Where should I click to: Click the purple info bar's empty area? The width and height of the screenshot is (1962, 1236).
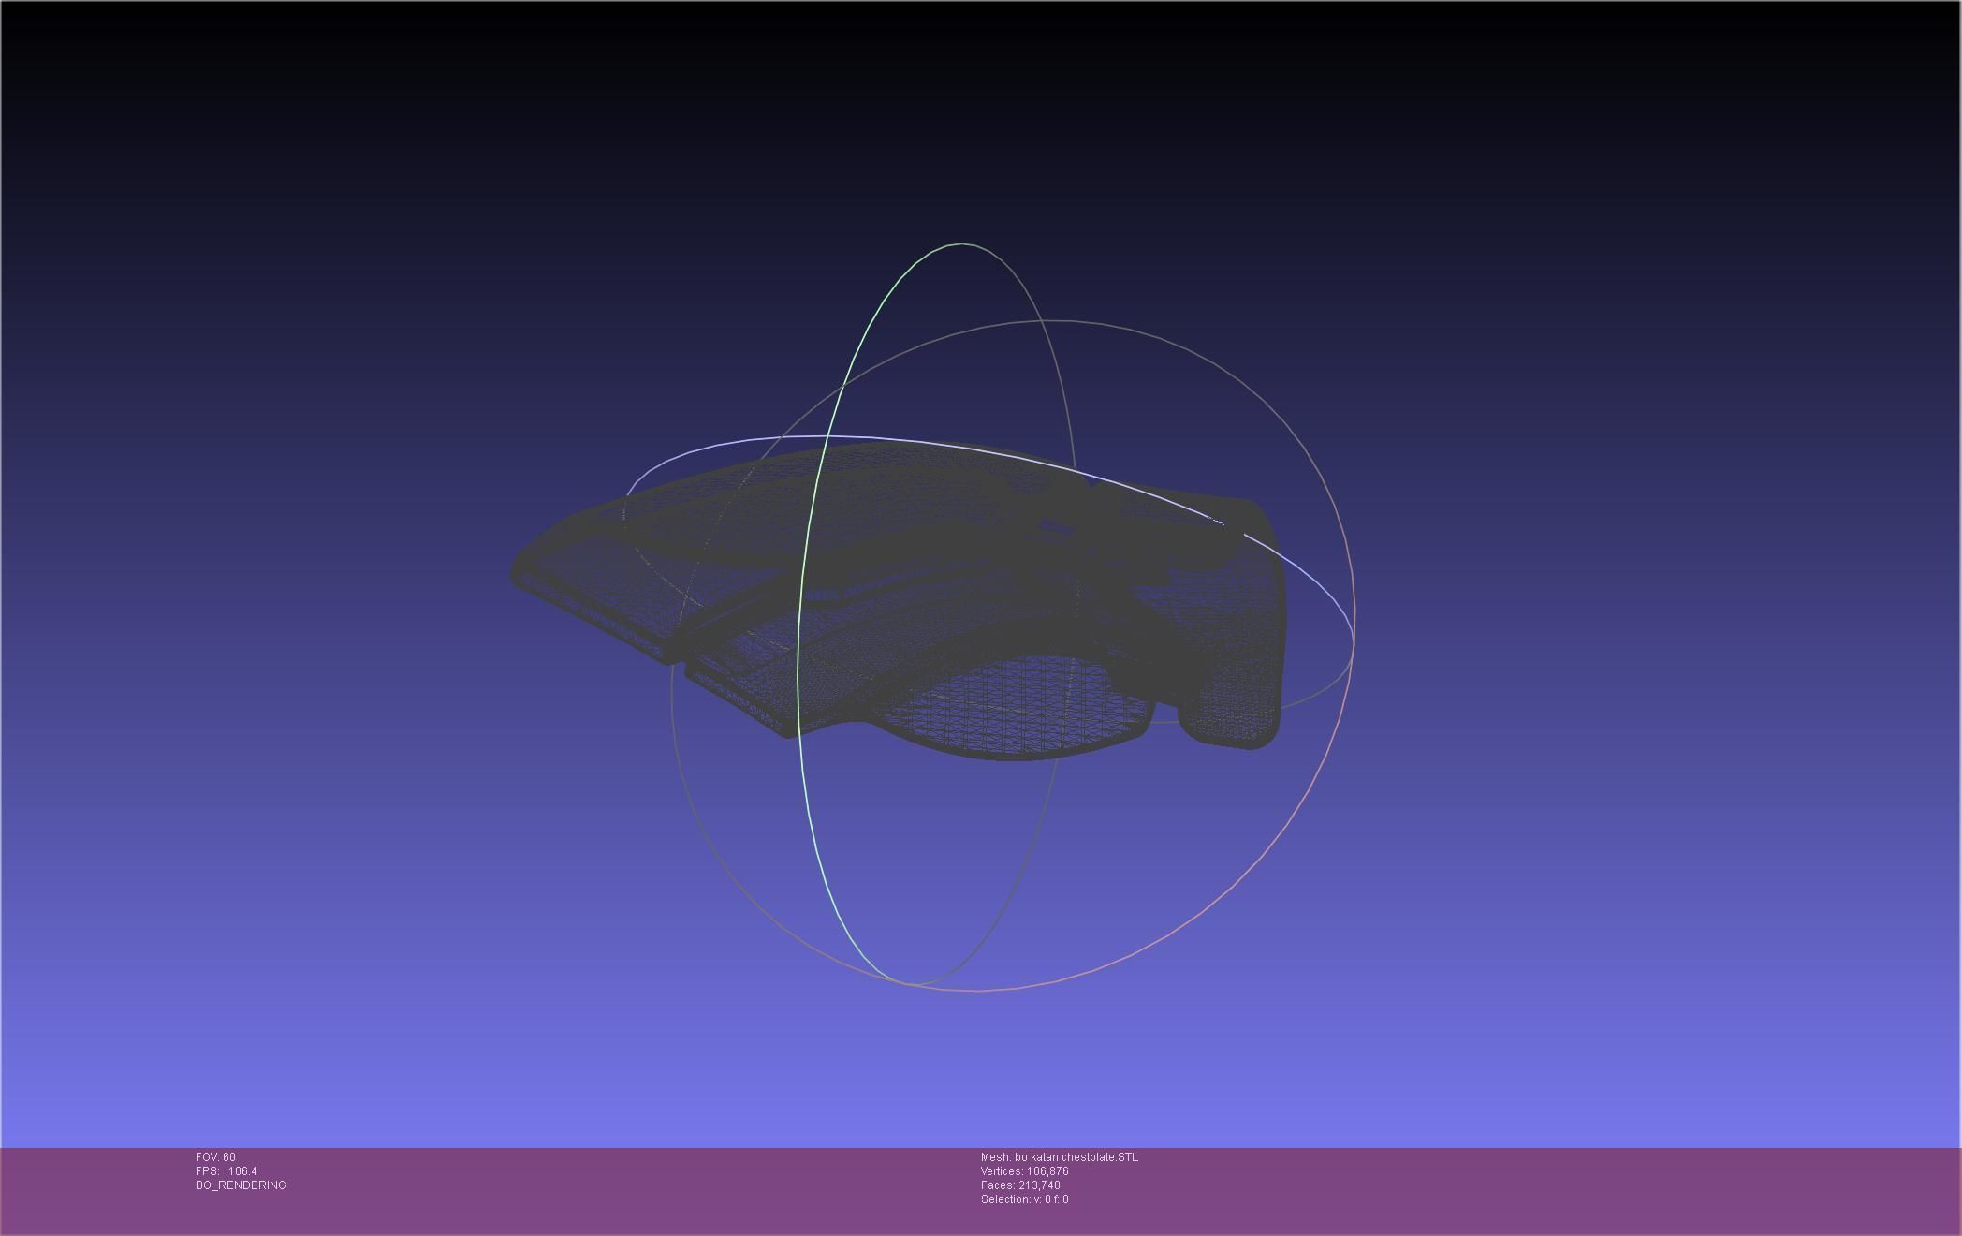tap(1498, 1189)
